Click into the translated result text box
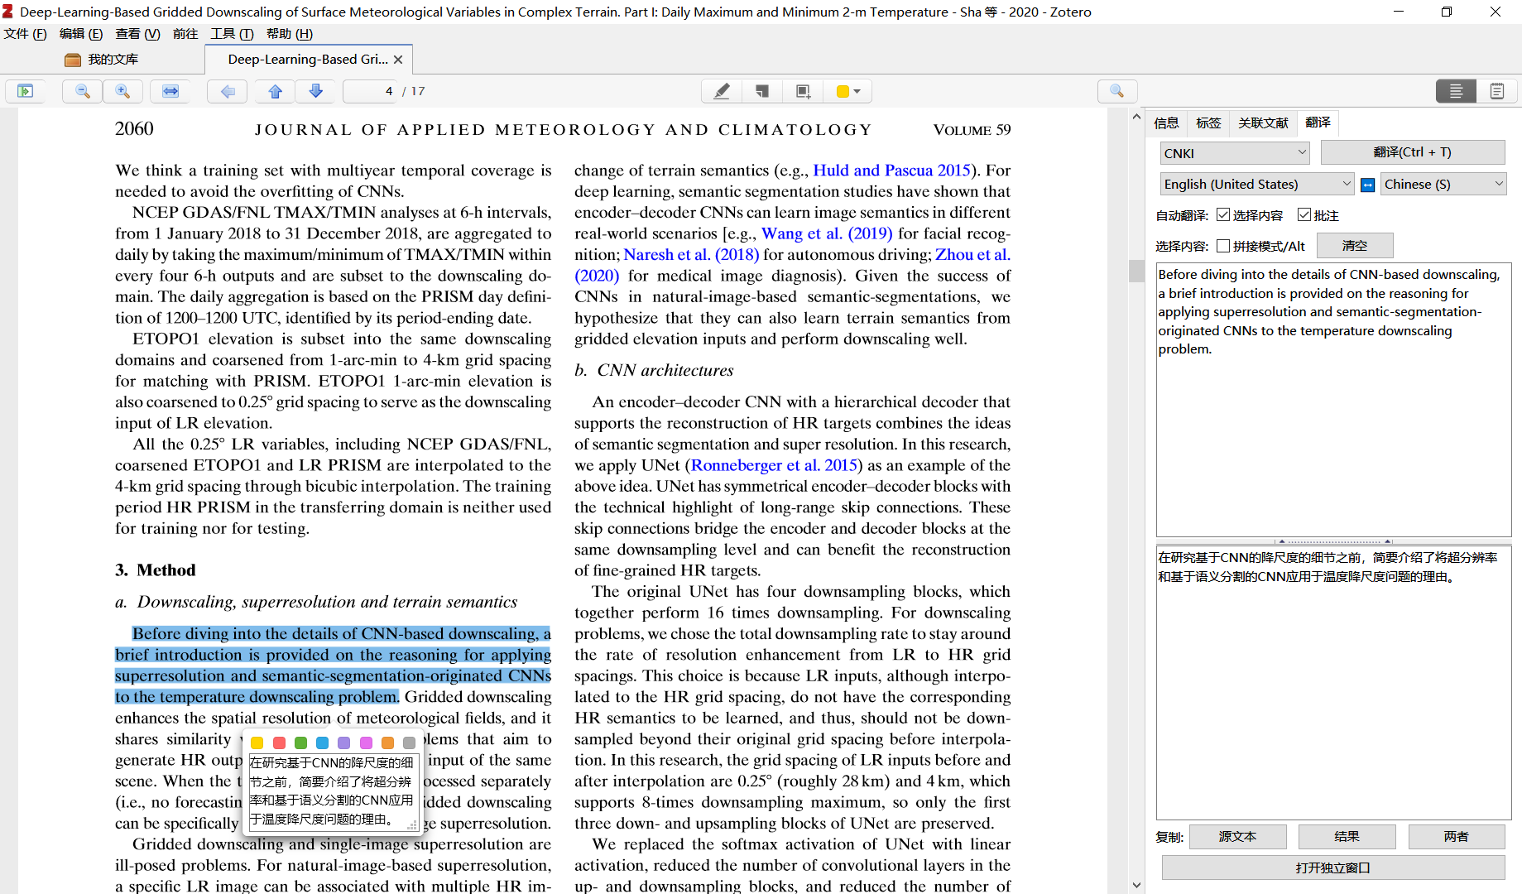Viewport: 1522px width, 894px height. (x=1333, y=682)
